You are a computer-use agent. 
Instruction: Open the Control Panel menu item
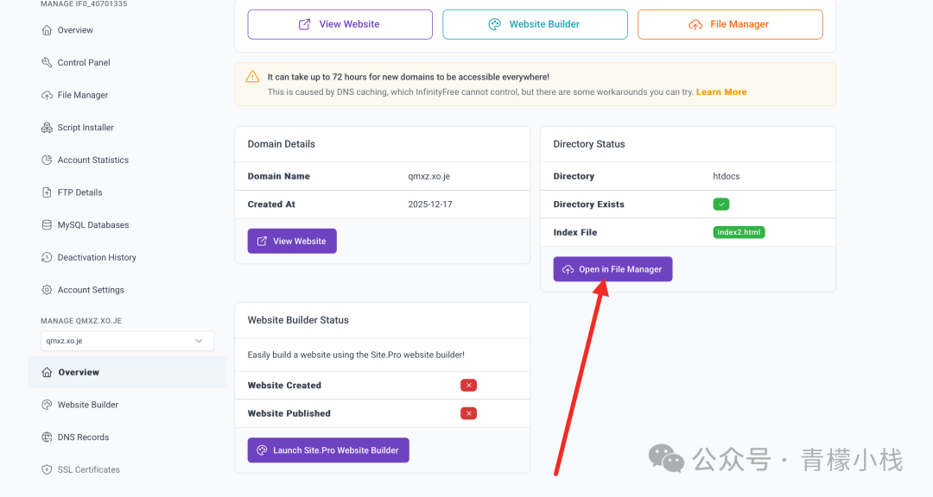84,63
